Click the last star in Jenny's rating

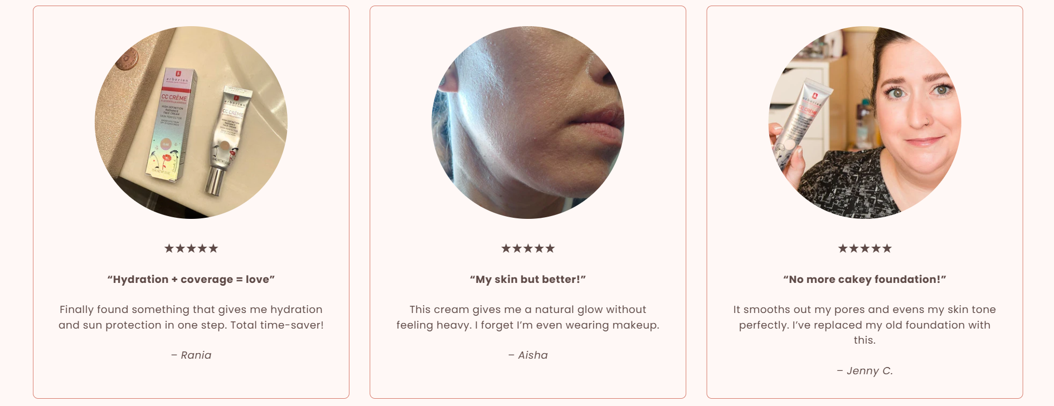click(887, 248)
